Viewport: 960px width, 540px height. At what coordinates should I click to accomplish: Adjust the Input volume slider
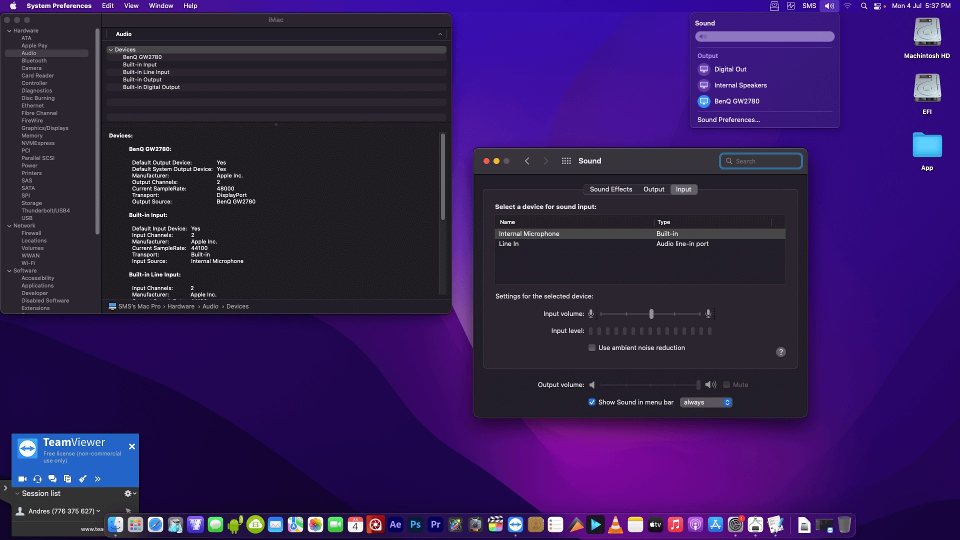click(651, 314)
